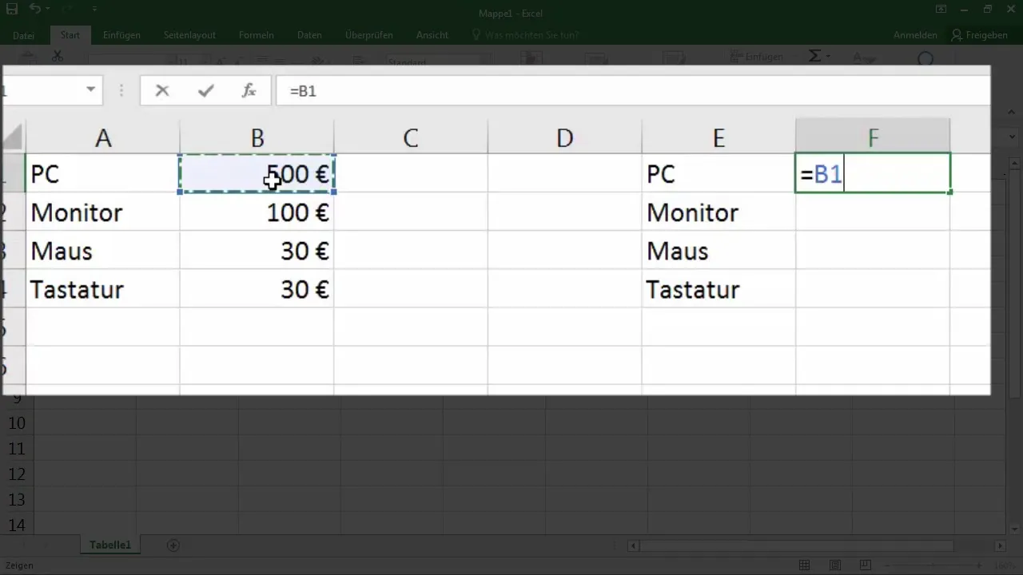Switch to the Einfügen ribbon tab
Image resolution: width=1023 pixels, height=575 pixels.
point(121,35)
